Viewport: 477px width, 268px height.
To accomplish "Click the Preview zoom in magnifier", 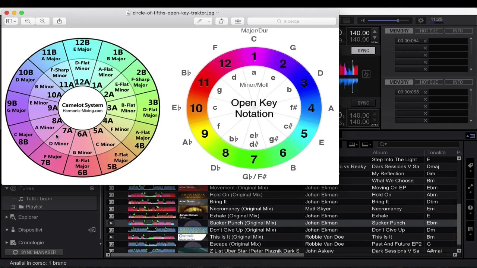I will tap(42, 21).
